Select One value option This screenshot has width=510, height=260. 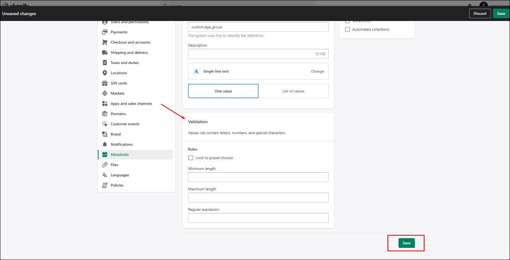pos(223,91)
